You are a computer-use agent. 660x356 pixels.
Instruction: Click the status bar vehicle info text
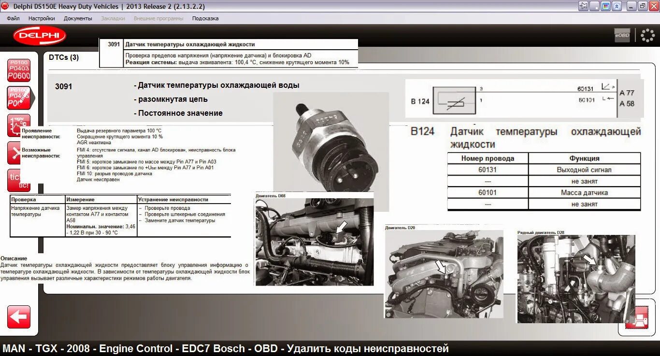click(225, 349)
